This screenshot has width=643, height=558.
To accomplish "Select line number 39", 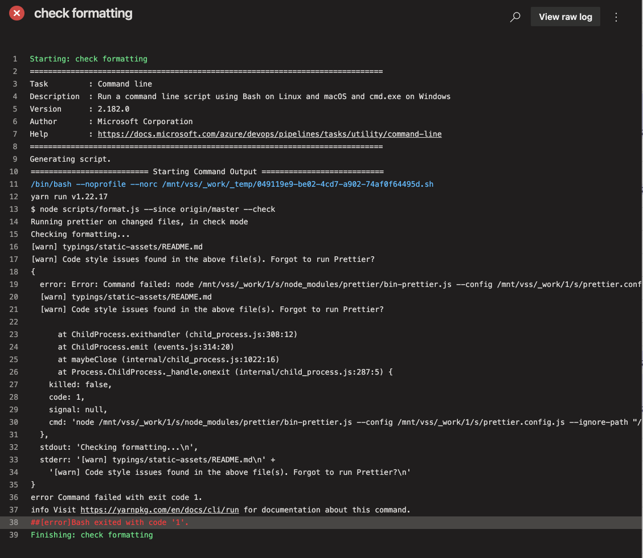I will click(14, 535).
